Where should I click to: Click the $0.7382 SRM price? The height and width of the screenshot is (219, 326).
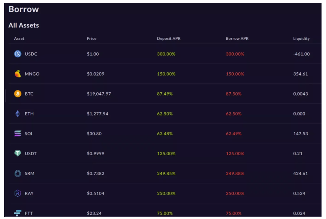click(x=96, y=173)
